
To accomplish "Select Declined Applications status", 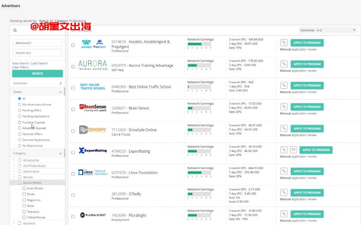I will point(20,140).
